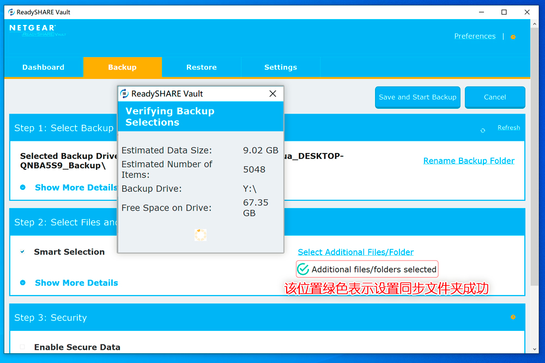Click the help icon beside Preferences

click(x=513, y=37)
